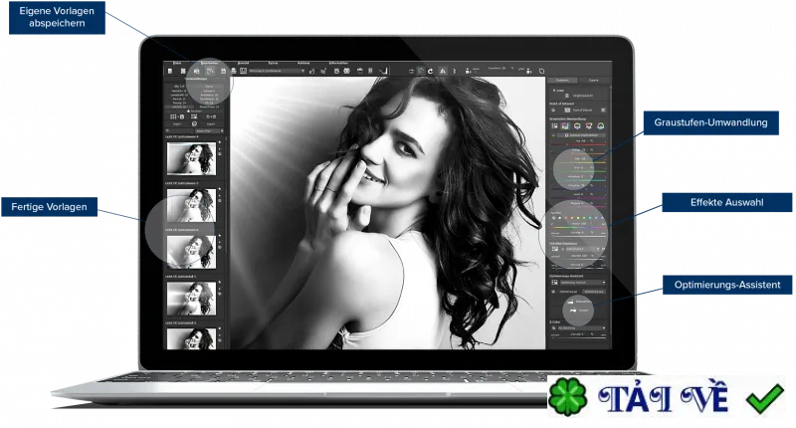Select the rotate image icon in toolbar

(431, 71)
